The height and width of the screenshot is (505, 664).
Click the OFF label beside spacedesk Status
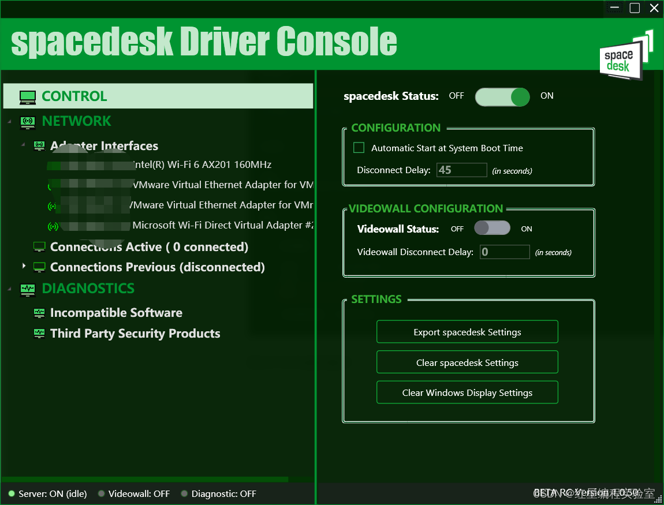[x=456, y=96]
